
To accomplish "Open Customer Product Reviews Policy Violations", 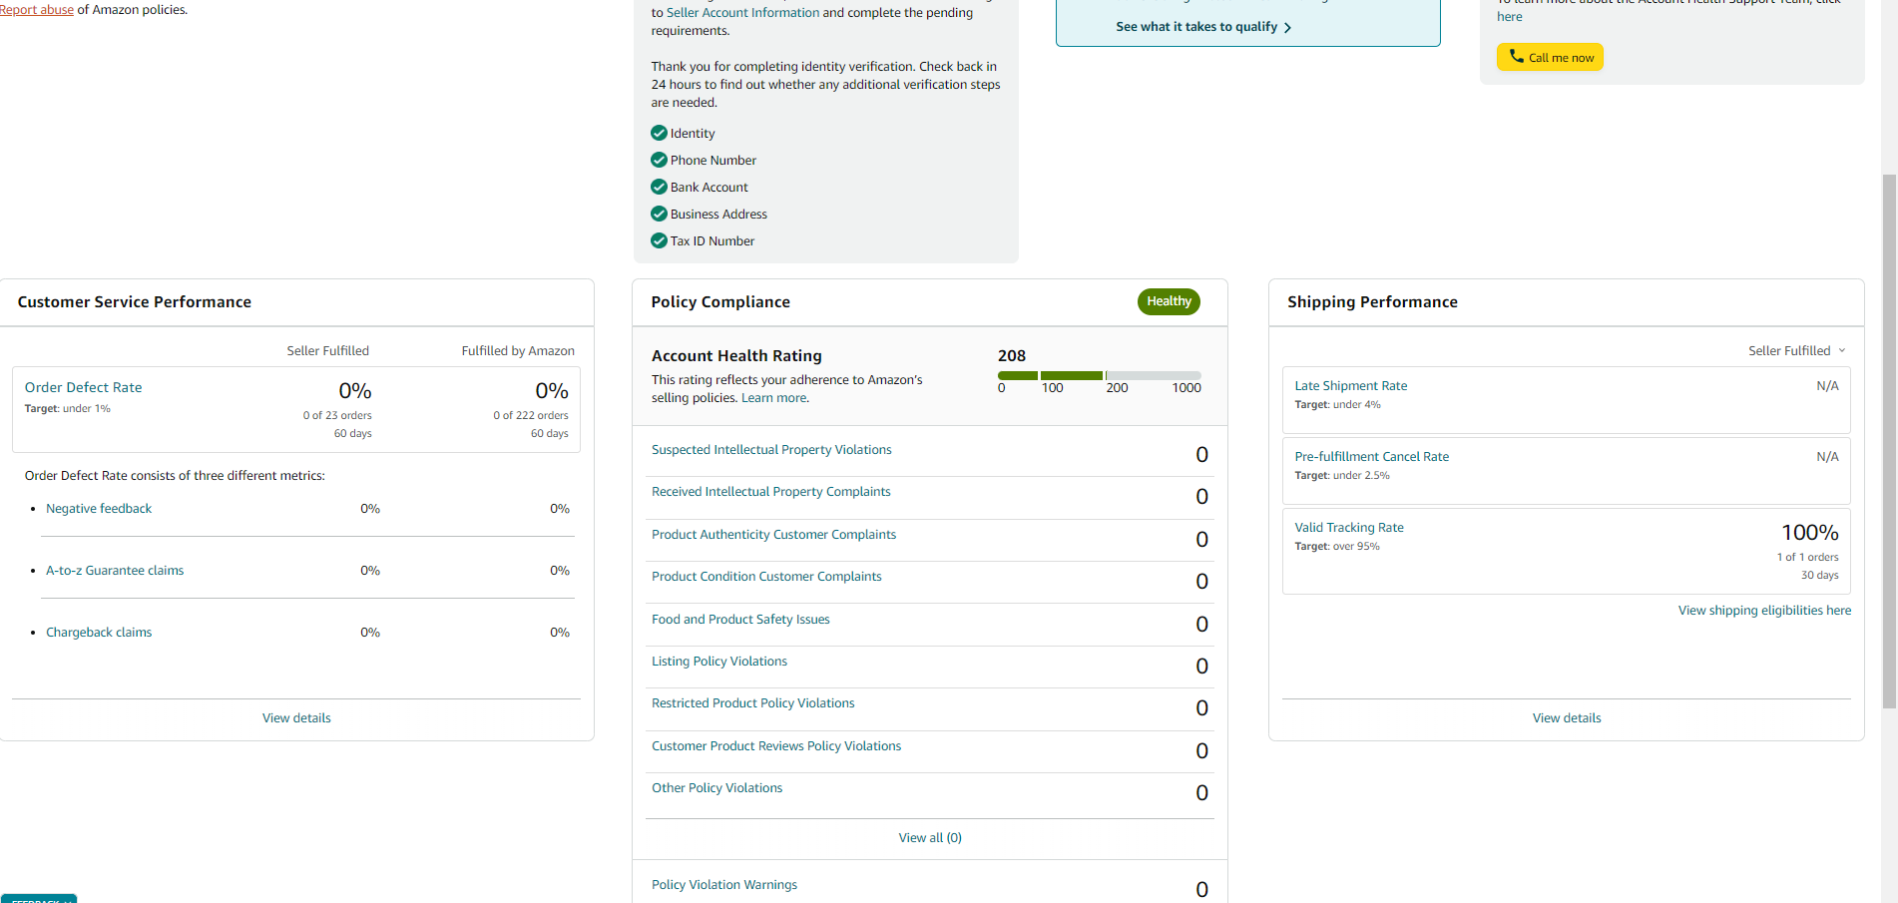I will tap(776, 746).
